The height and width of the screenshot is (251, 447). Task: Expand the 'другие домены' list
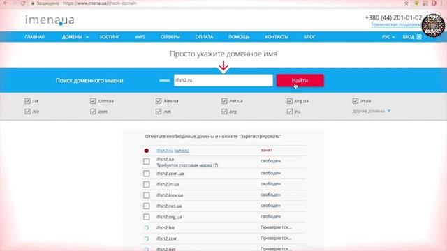tap(371, 111)
